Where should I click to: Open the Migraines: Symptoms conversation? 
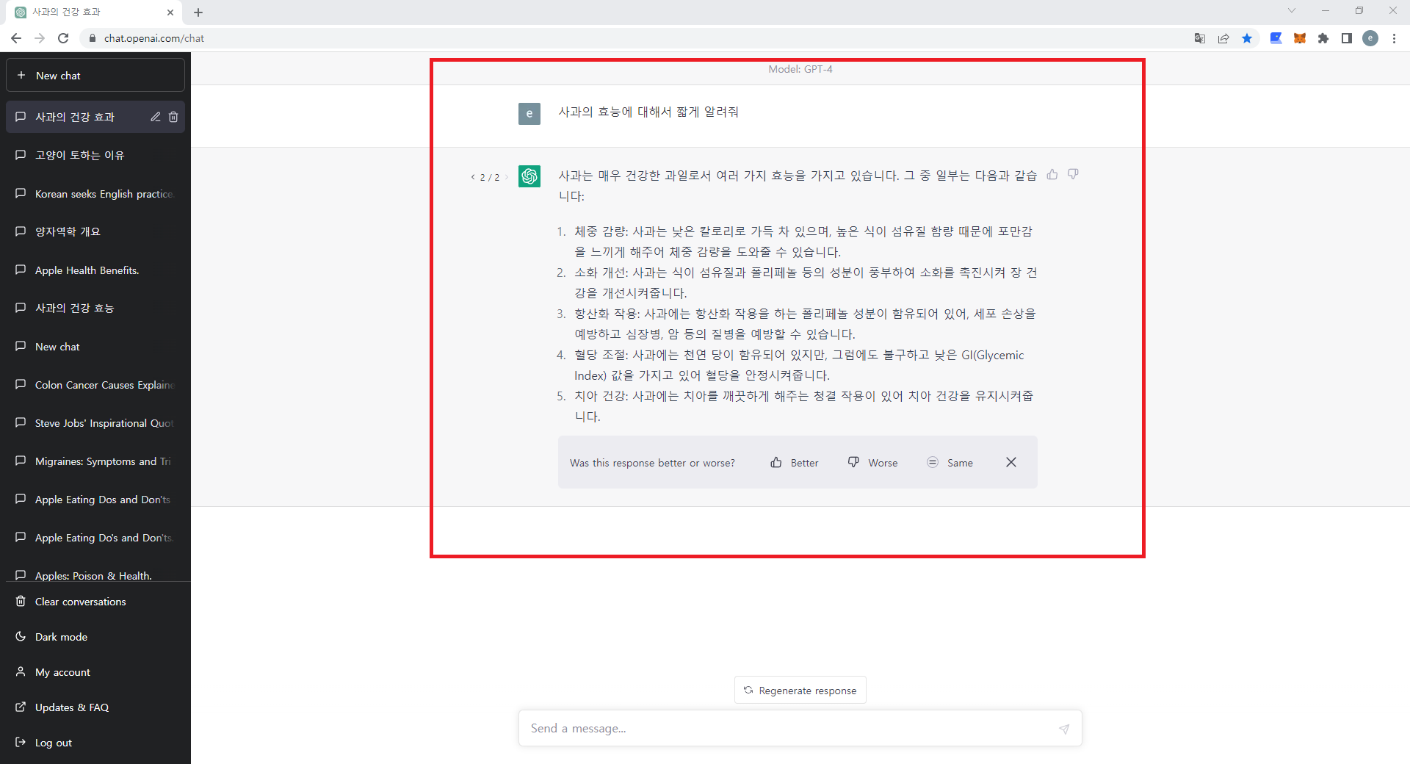pos(95,461)
